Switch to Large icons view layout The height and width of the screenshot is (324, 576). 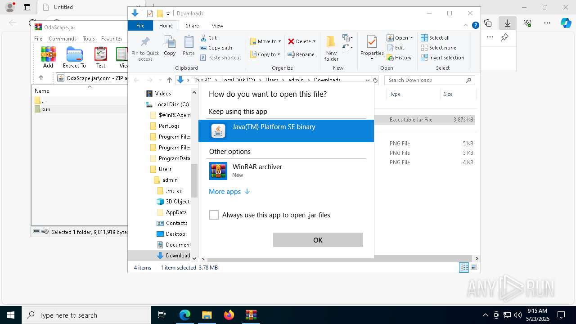(474, 268)
